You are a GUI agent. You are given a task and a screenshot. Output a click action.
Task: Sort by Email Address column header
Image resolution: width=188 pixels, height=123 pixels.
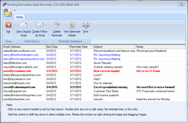point(24,47)
